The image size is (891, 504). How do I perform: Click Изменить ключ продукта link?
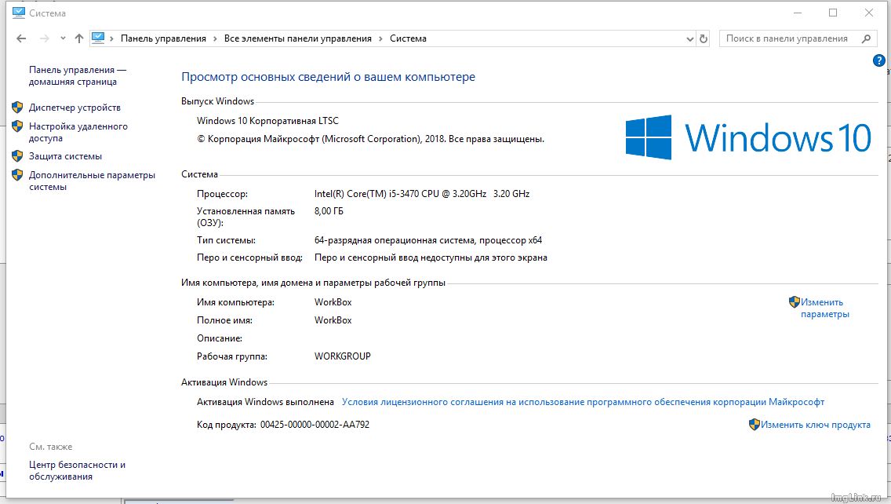(x=816, y=425)
